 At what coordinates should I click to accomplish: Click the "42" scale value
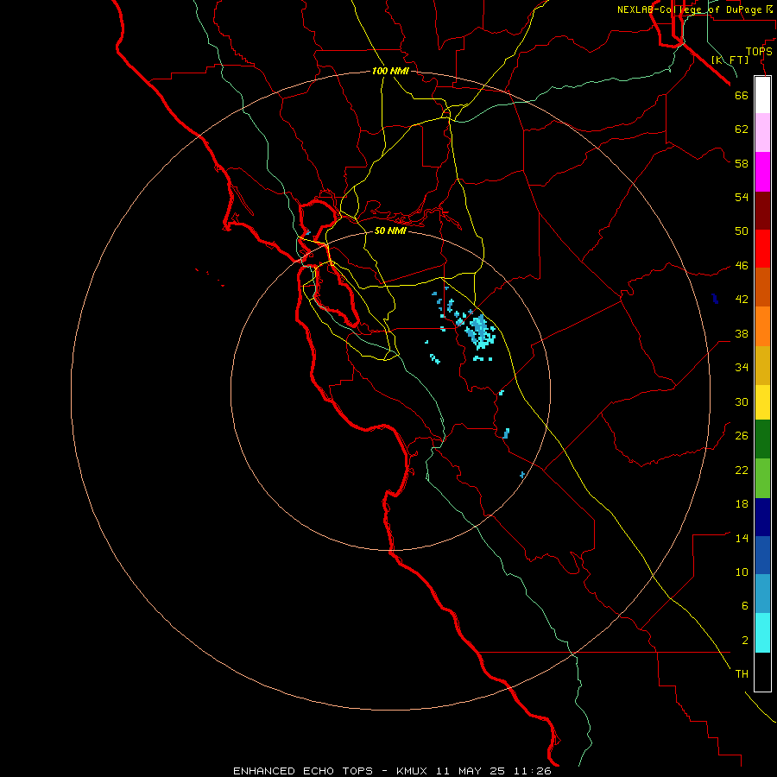(x=742, y=300)
